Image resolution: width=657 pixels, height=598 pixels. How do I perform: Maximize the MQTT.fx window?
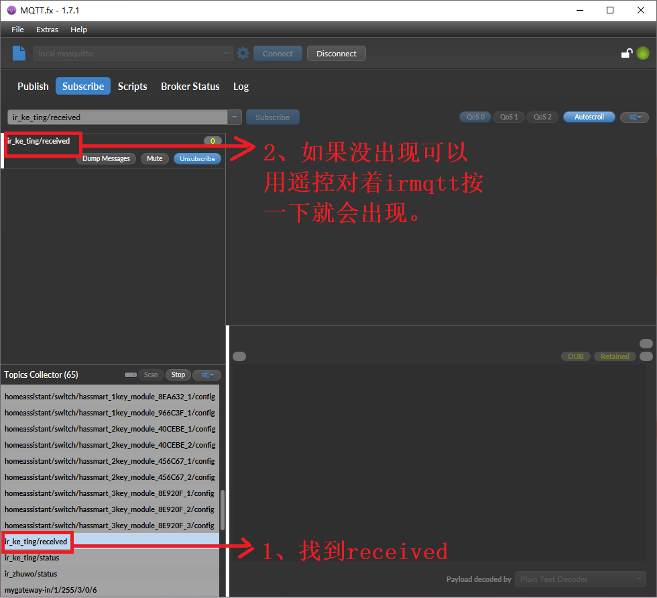point(610,10)
